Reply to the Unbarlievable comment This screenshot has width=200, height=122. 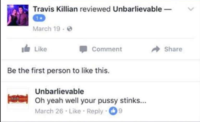point(95,111)
